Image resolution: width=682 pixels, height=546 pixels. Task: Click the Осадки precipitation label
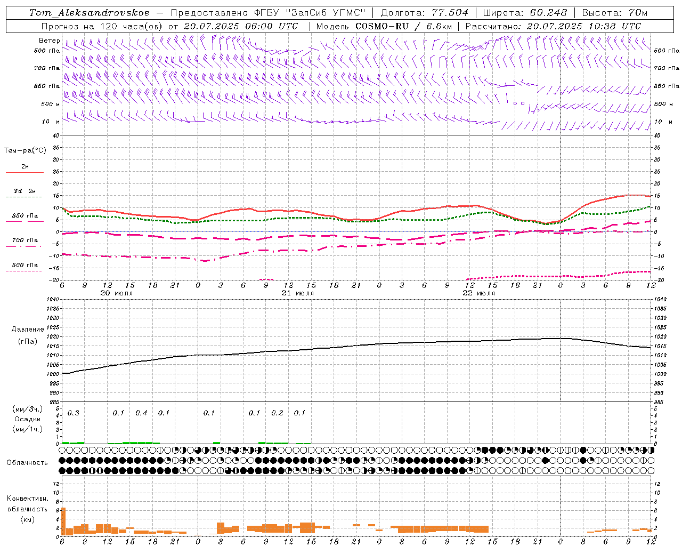tap(28, 419)
